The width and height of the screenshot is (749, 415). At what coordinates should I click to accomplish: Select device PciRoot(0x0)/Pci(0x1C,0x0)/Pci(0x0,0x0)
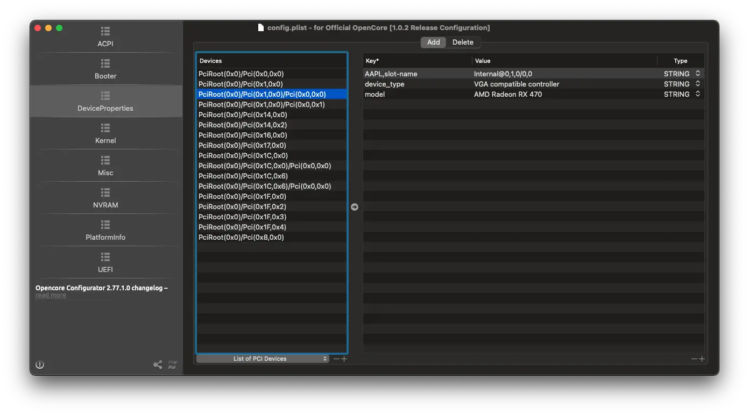point(272,166)
